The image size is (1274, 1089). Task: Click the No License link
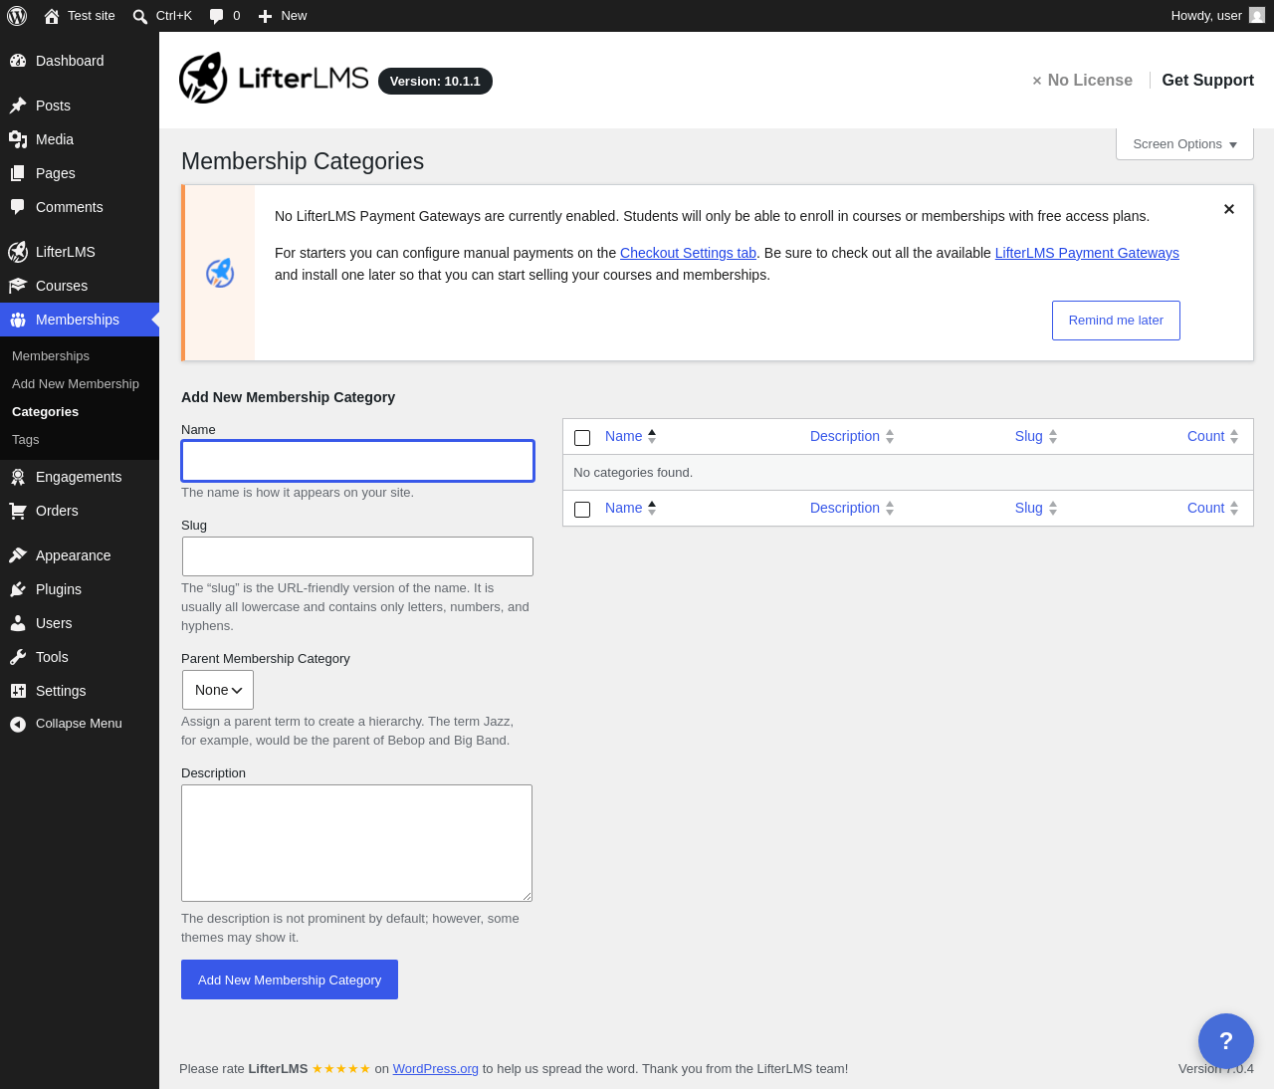1082,81
